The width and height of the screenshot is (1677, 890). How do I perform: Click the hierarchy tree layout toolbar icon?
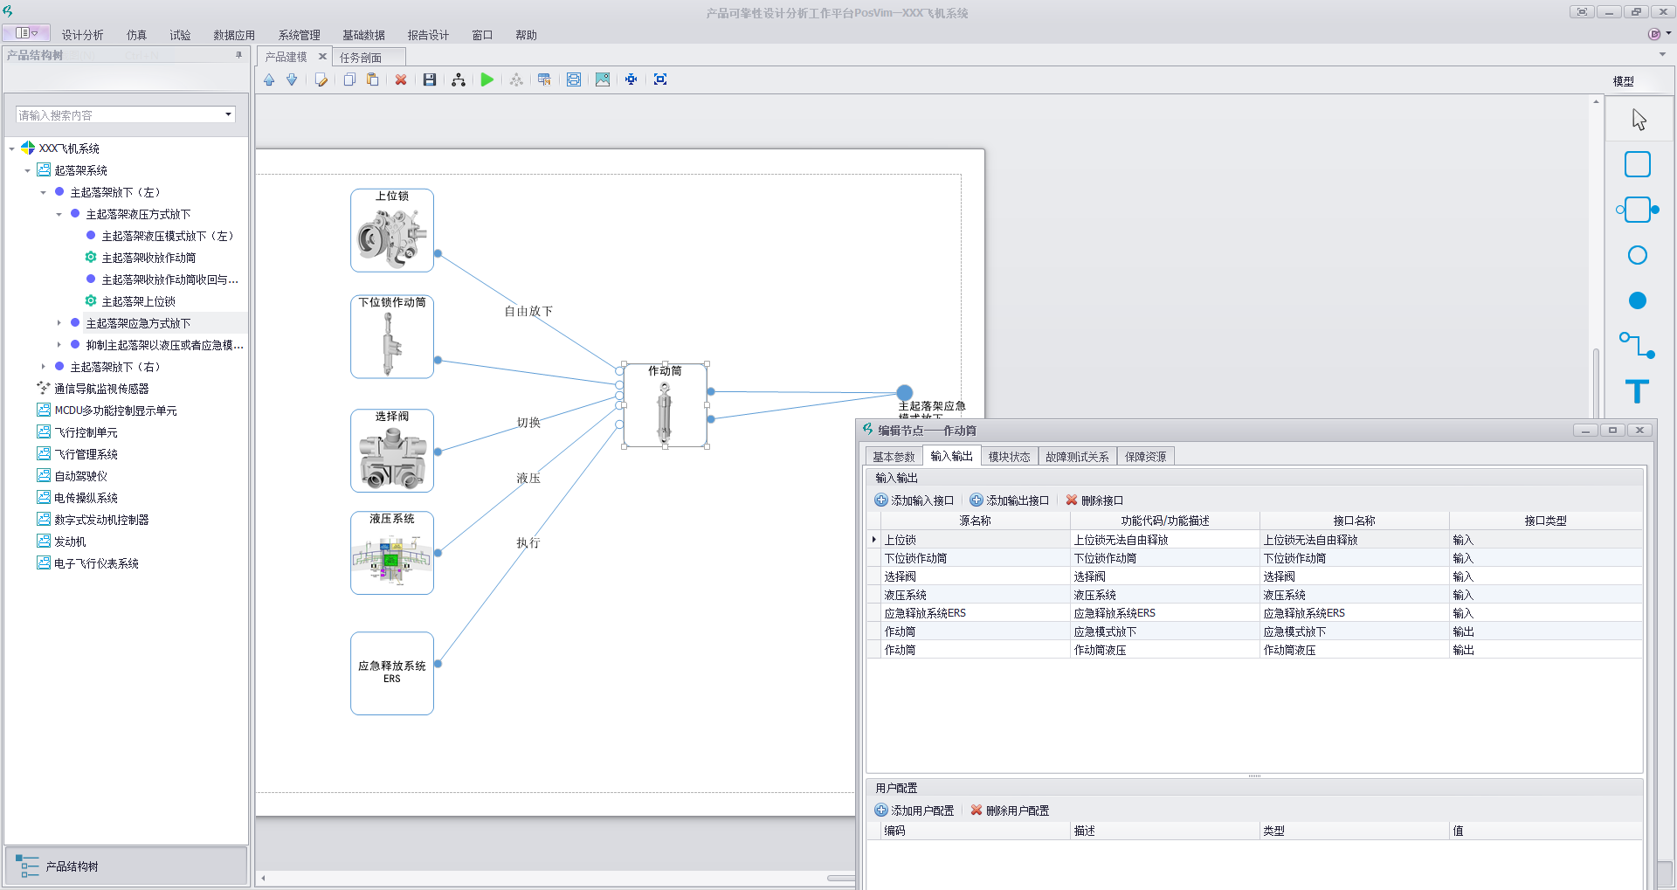tap(459, 79)
